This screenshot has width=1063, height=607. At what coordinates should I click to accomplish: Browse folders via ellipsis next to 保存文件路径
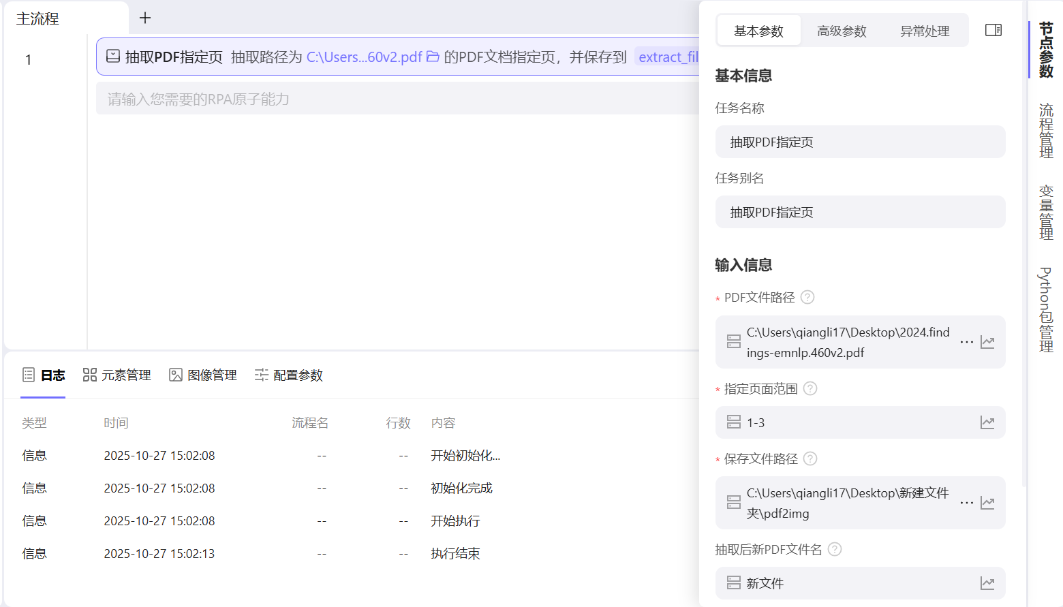tap(966, 503)
